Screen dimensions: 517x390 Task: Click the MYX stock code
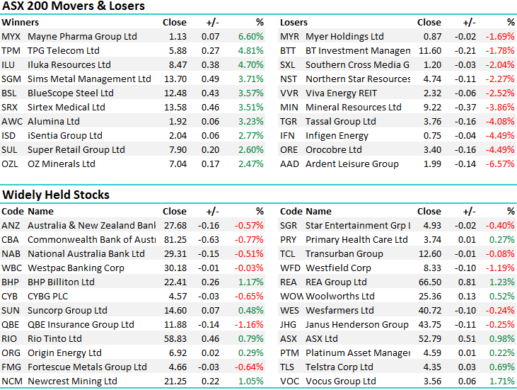click(x=11, y=36)
